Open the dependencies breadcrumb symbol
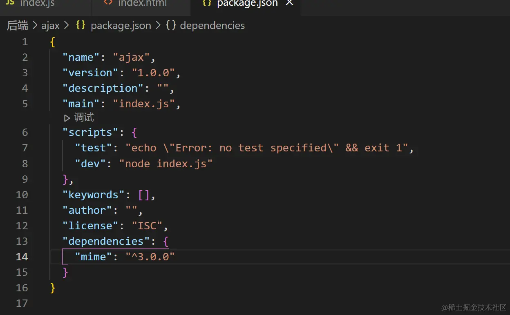The image size is (510, 315). (x=212, y=26)
